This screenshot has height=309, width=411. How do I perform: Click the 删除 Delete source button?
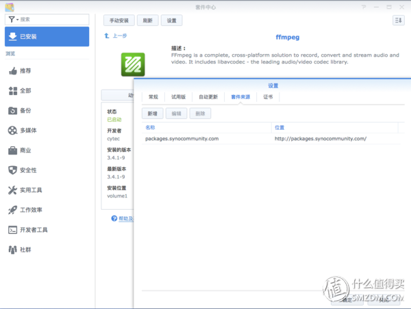[200, 113]
